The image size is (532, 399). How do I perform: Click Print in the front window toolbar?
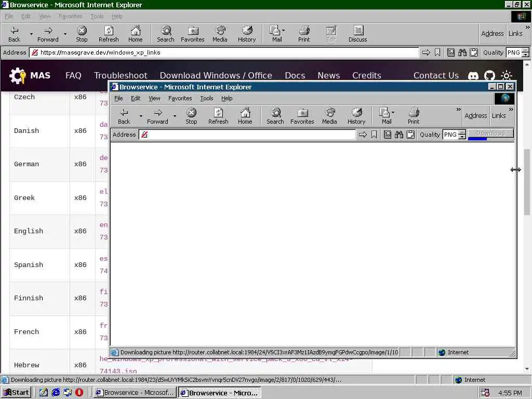[x=414, y=116]
